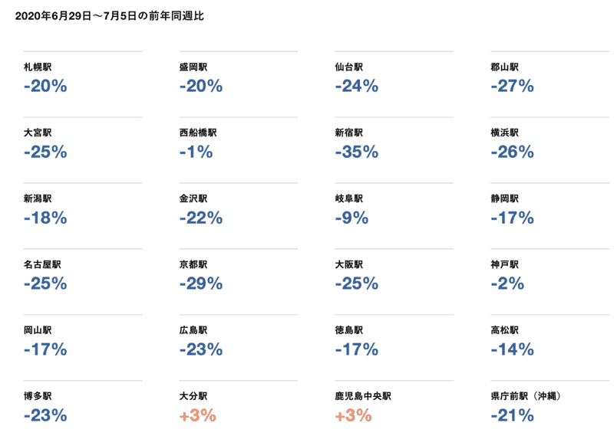The width and height of the screenshot is (614, 439).
Task: Select the 京都駅 -29% value
Action: (x=201, y=283)
